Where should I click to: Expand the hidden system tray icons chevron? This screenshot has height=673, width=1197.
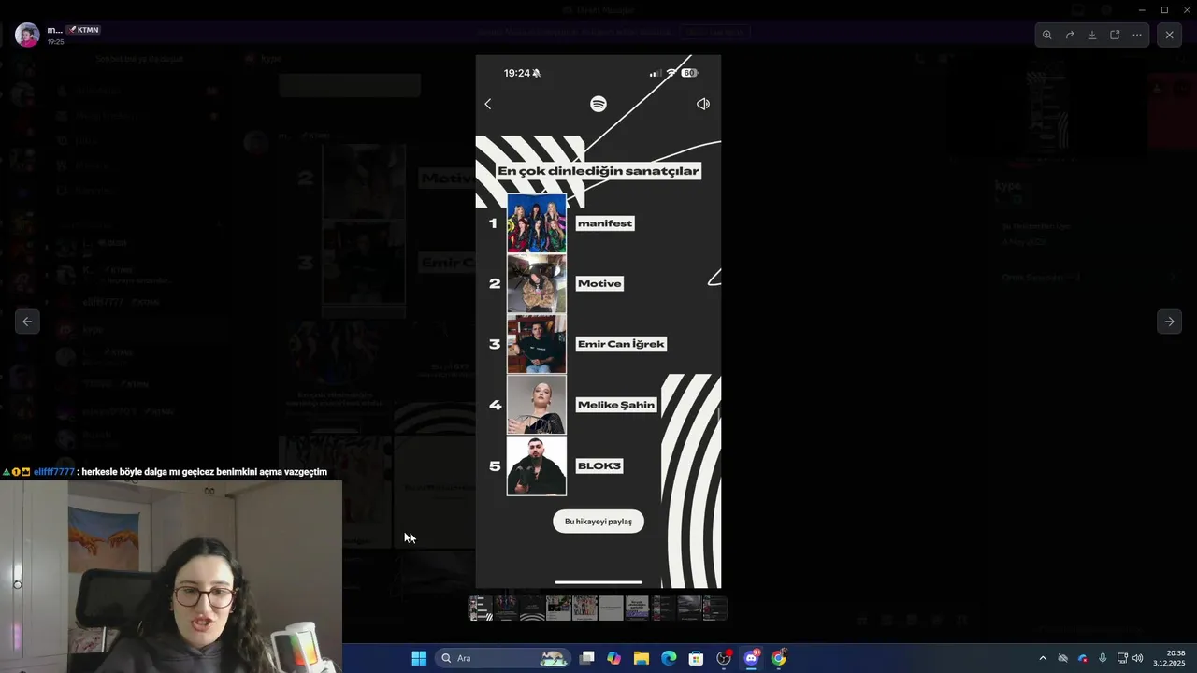1043,658
